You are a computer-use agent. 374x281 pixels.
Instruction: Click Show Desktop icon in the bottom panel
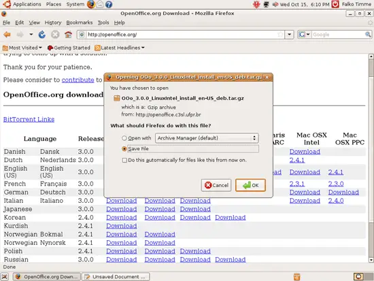pyautogui.click(x=5, y=277)
